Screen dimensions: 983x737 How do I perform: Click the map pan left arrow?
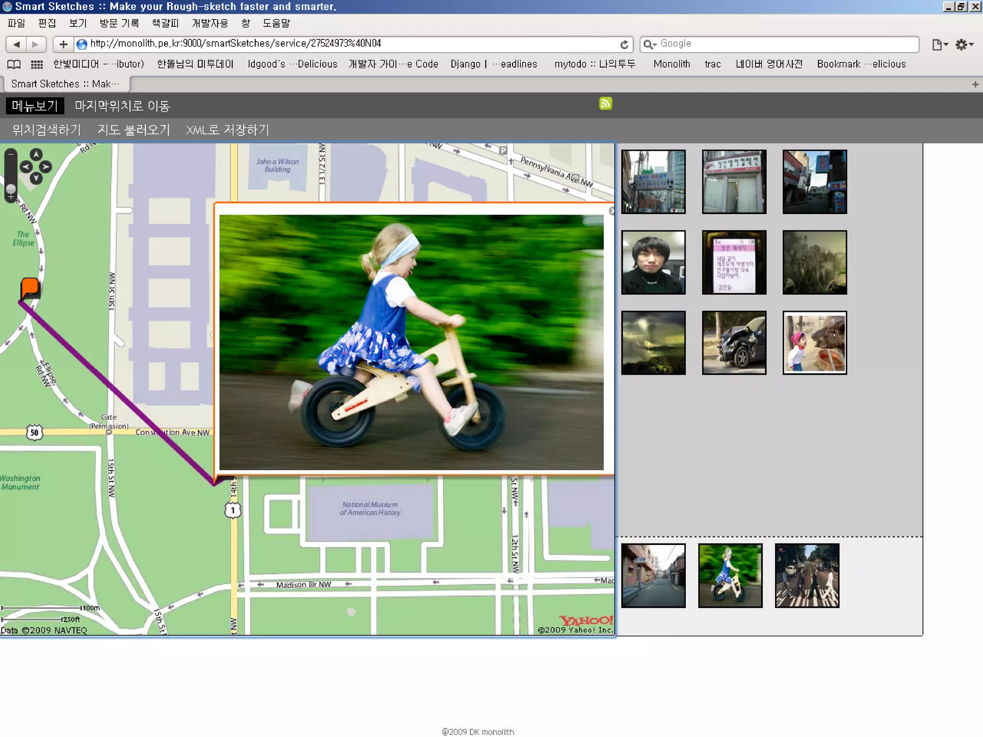(26, 167)
